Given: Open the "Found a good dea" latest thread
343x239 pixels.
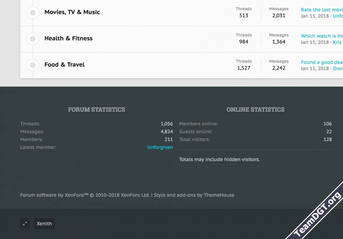Looking at the screenshot, I should pos(322,62).
